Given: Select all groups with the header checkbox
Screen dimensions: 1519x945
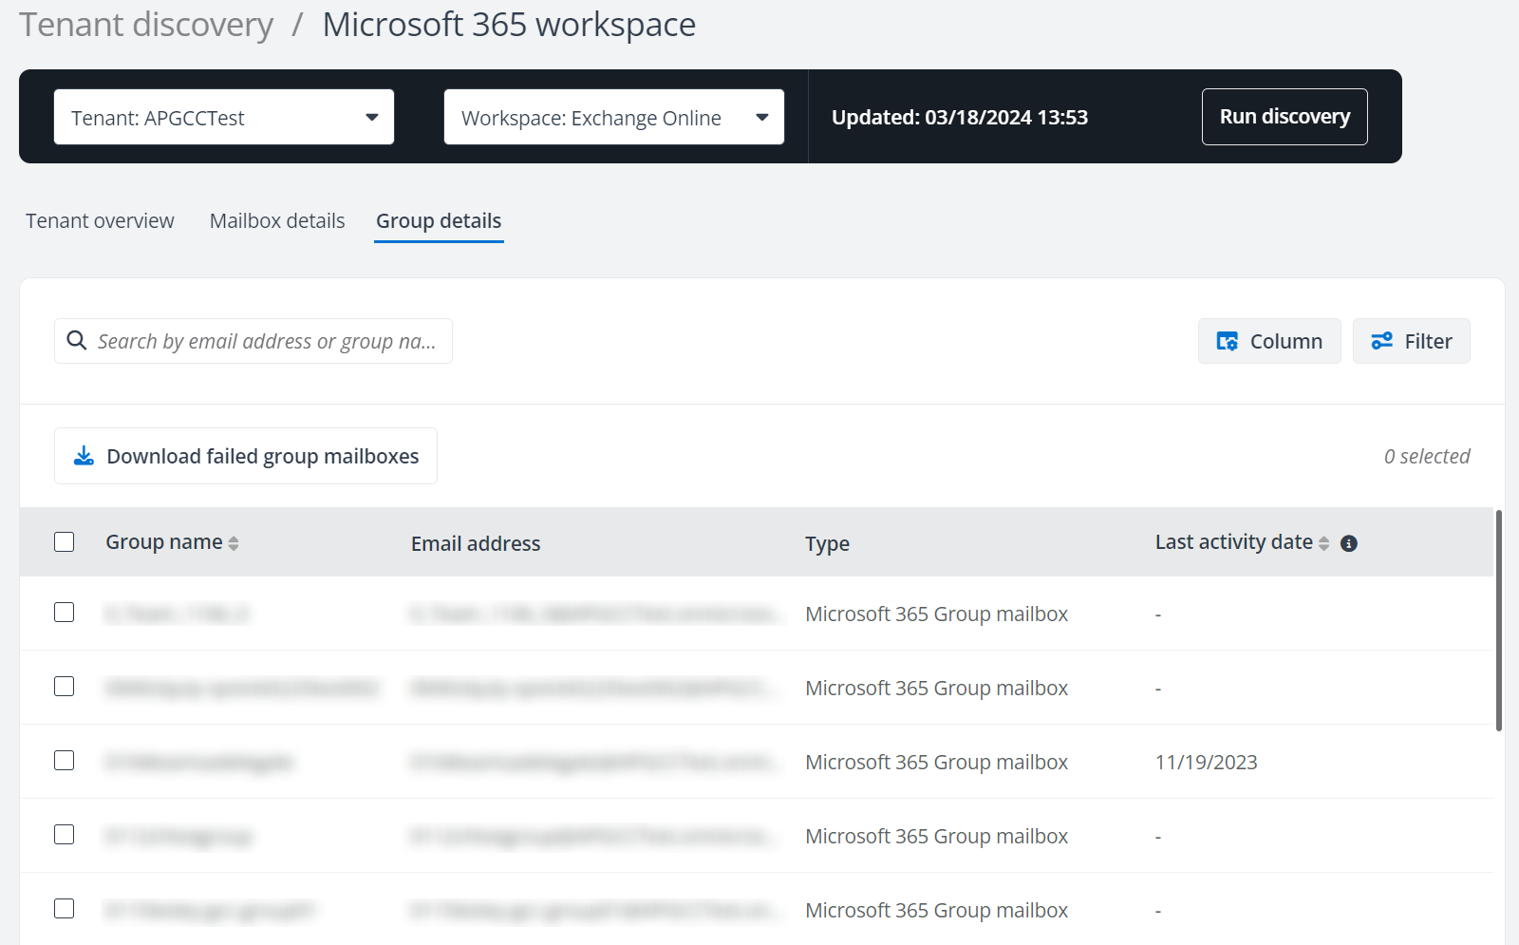Looking at the screenshot, I should tap(64, 541).
